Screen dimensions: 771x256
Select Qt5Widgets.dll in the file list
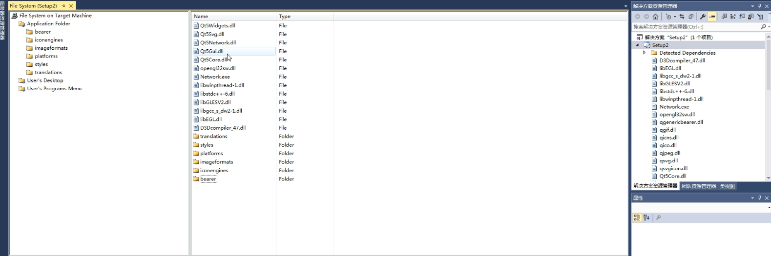coord(217,25)
